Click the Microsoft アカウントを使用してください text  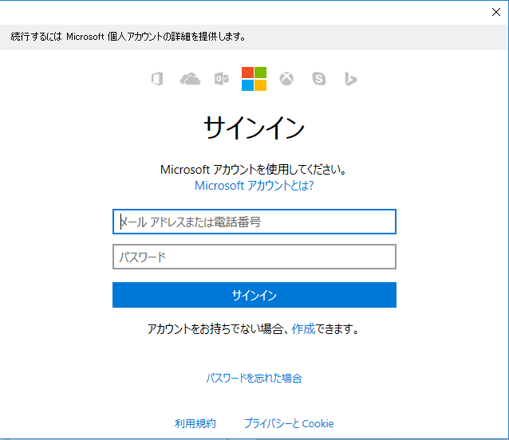[x=254, y=169]
